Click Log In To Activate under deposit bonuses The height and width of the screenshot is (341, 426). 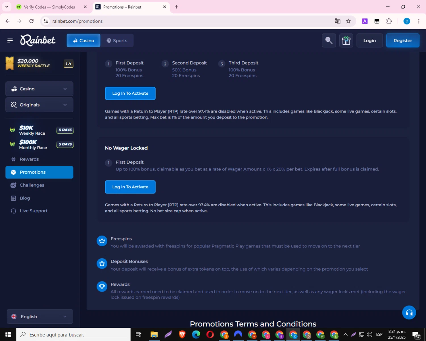click(130, 93)
